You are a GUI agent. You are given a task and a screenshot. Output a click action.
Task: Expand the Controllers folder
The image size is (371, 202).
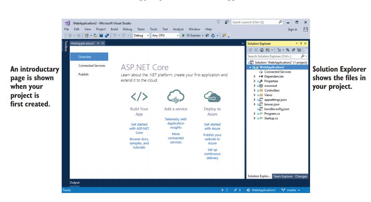(x=255, y=90)
